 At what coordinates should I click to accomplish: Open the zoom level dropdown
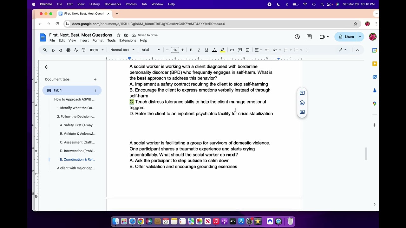96,50
